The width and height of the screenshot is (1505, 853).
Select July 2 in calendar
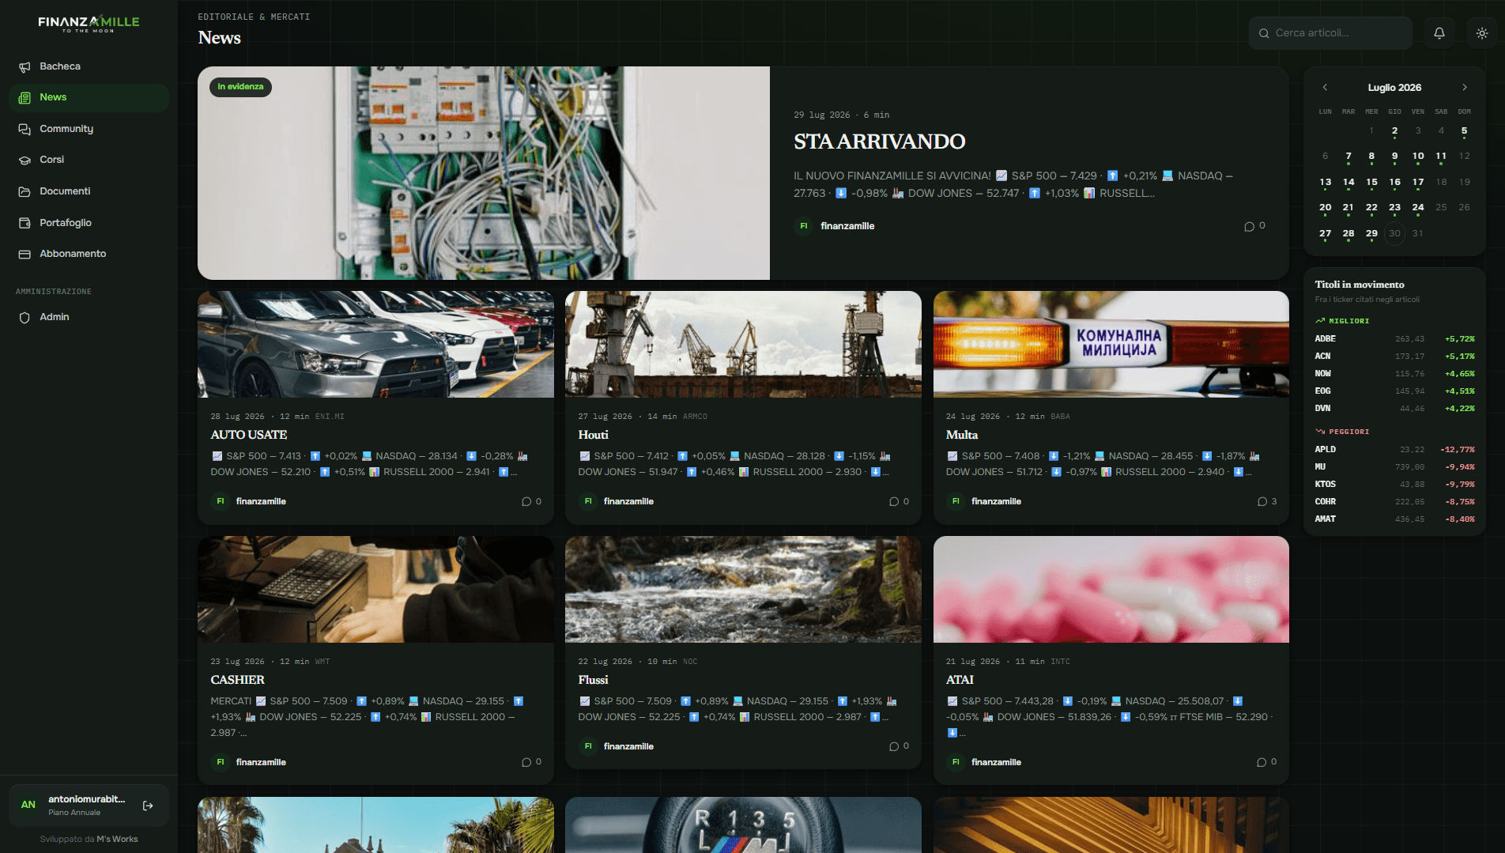pyautogui.click(x=1394, y=131)
